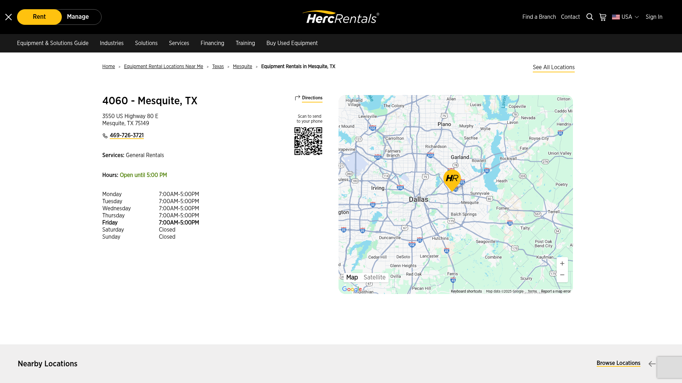Click See All Locations link
This screenshot has width=682, height=383.
[553, 67]
